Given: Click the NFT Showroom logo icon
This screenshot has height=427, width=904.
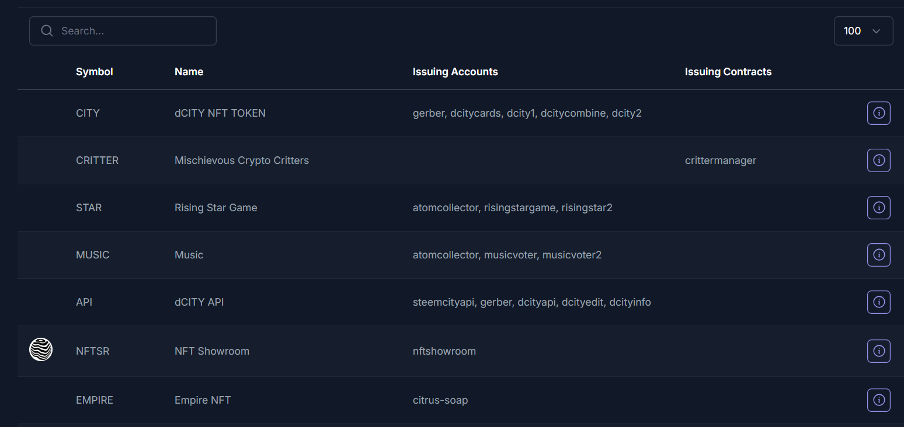Looking at the screenshot, I should click(x=41, y=349).
